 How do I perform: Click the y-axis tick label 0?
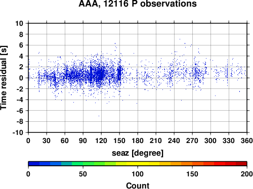point(21,78)
